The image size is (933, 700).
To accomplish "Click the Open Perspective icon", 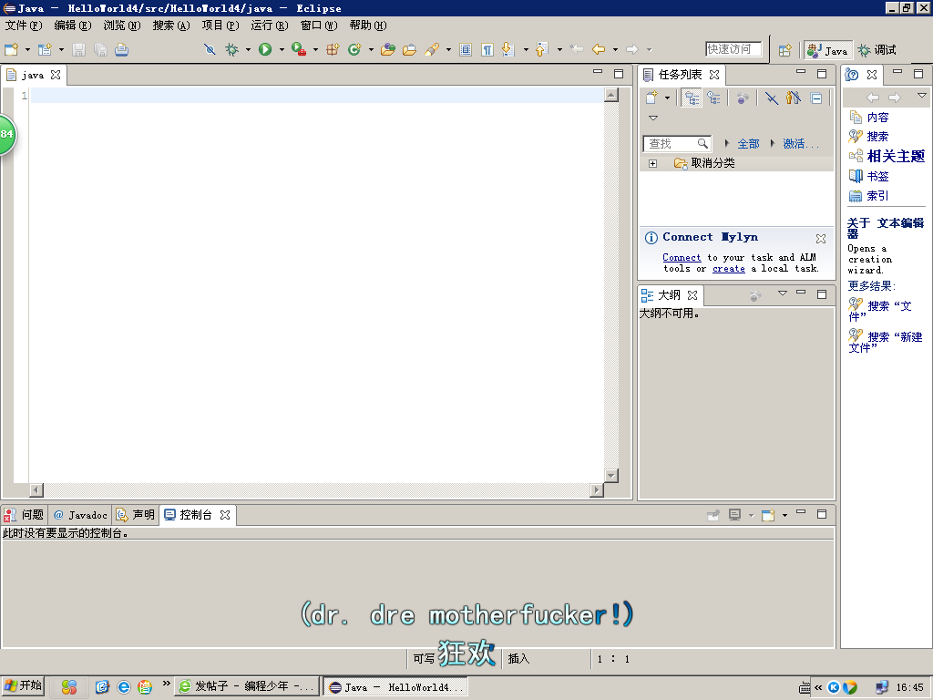I will [x=784, y=49].
